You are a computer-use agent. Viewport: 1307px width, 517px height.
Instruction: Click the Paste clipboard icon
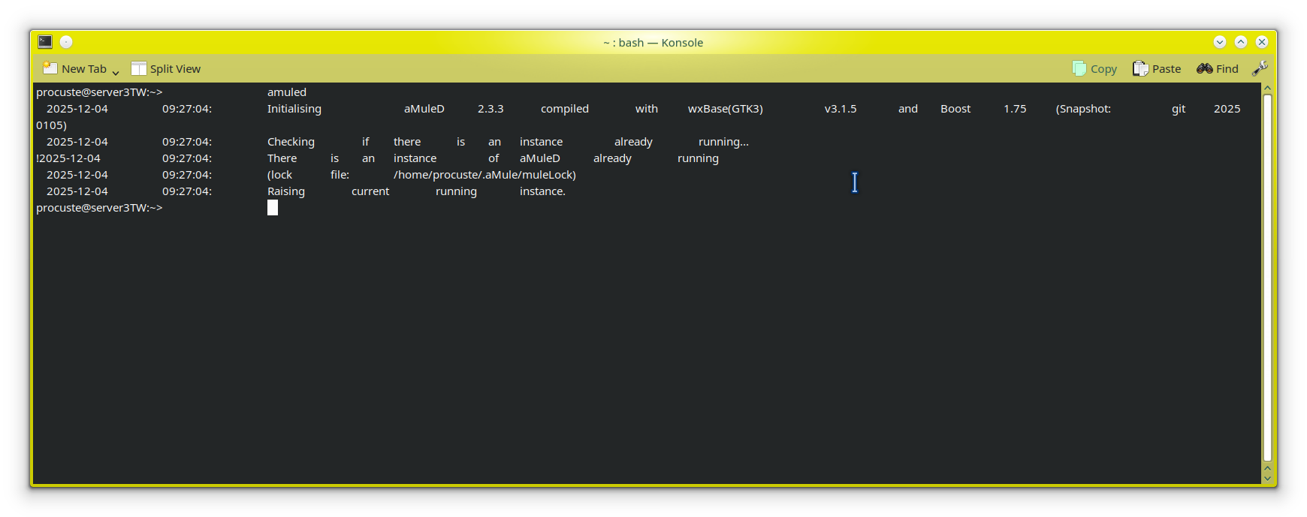(x=1140, y=68)
